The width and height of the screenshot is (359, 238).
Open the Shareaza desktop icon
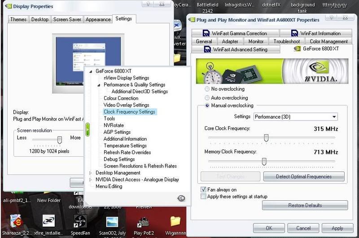click(16, 221)
